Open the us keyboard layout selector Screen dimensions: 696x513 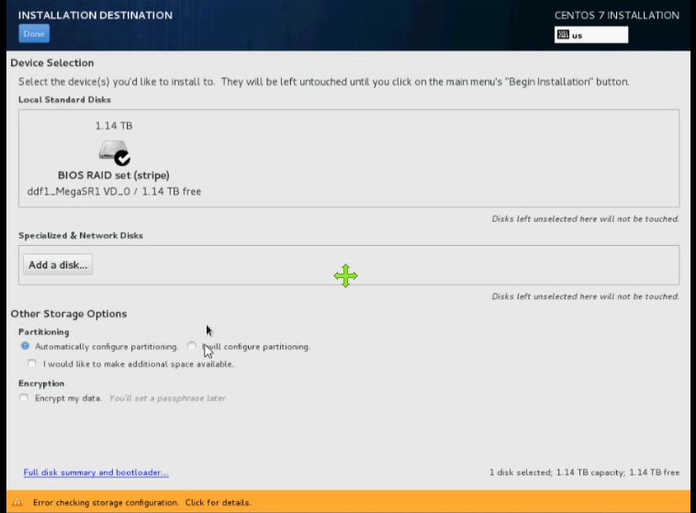coord(591,35)
